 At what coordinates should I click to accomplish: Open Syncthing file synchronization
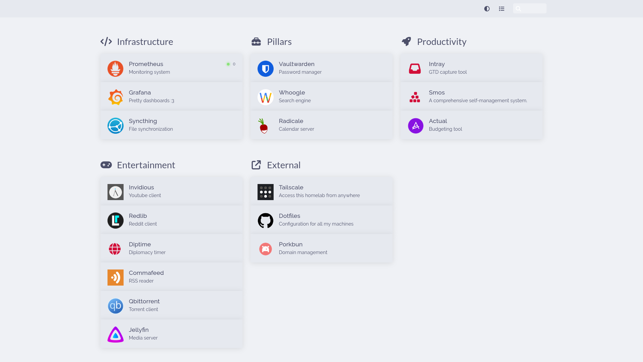coord(171,125)
